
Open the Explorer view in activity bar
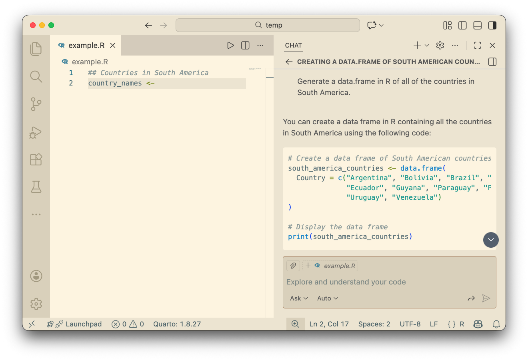pyautogui.click(x=36, y=49)
